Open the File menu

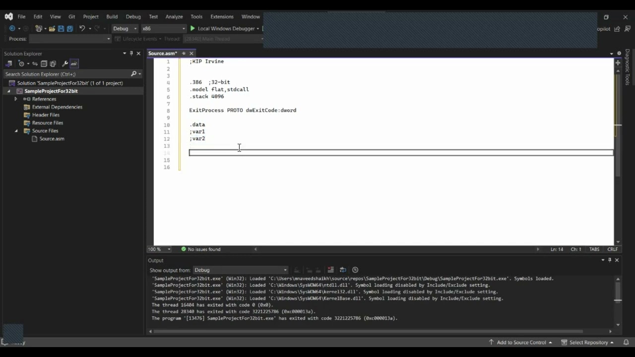point(21,17)
